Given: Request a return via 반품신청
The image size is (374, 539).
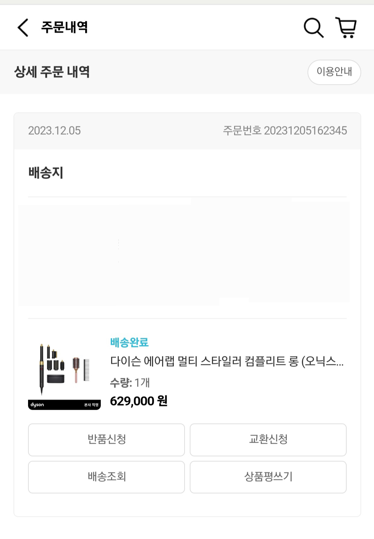Looking at the screenshot, I should pos(106,440).
